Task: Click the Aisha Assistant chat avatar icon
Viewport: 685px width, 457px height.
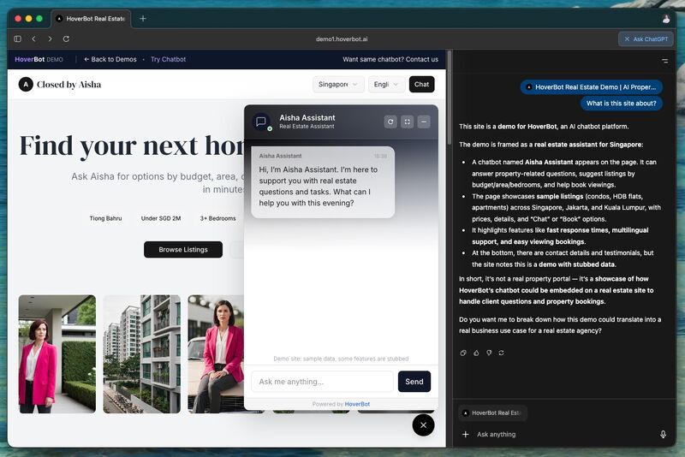Action: point(262,122)
